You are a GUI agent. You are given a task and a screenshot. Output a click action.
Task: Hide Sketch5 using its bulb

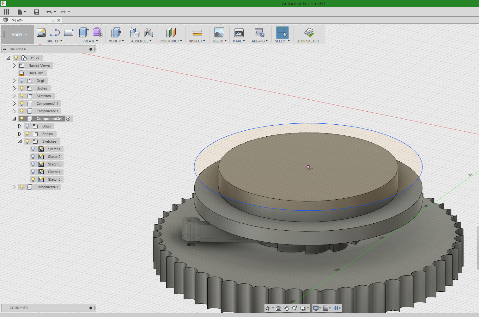coord(33,179)
